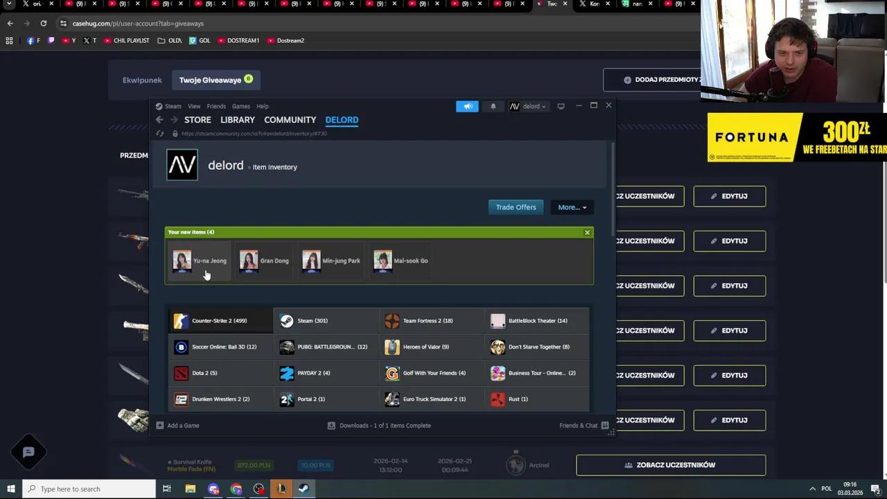This screenshot has width=887, height=499.
Task: Click the delord profile avatar
Action: (182, 165)
